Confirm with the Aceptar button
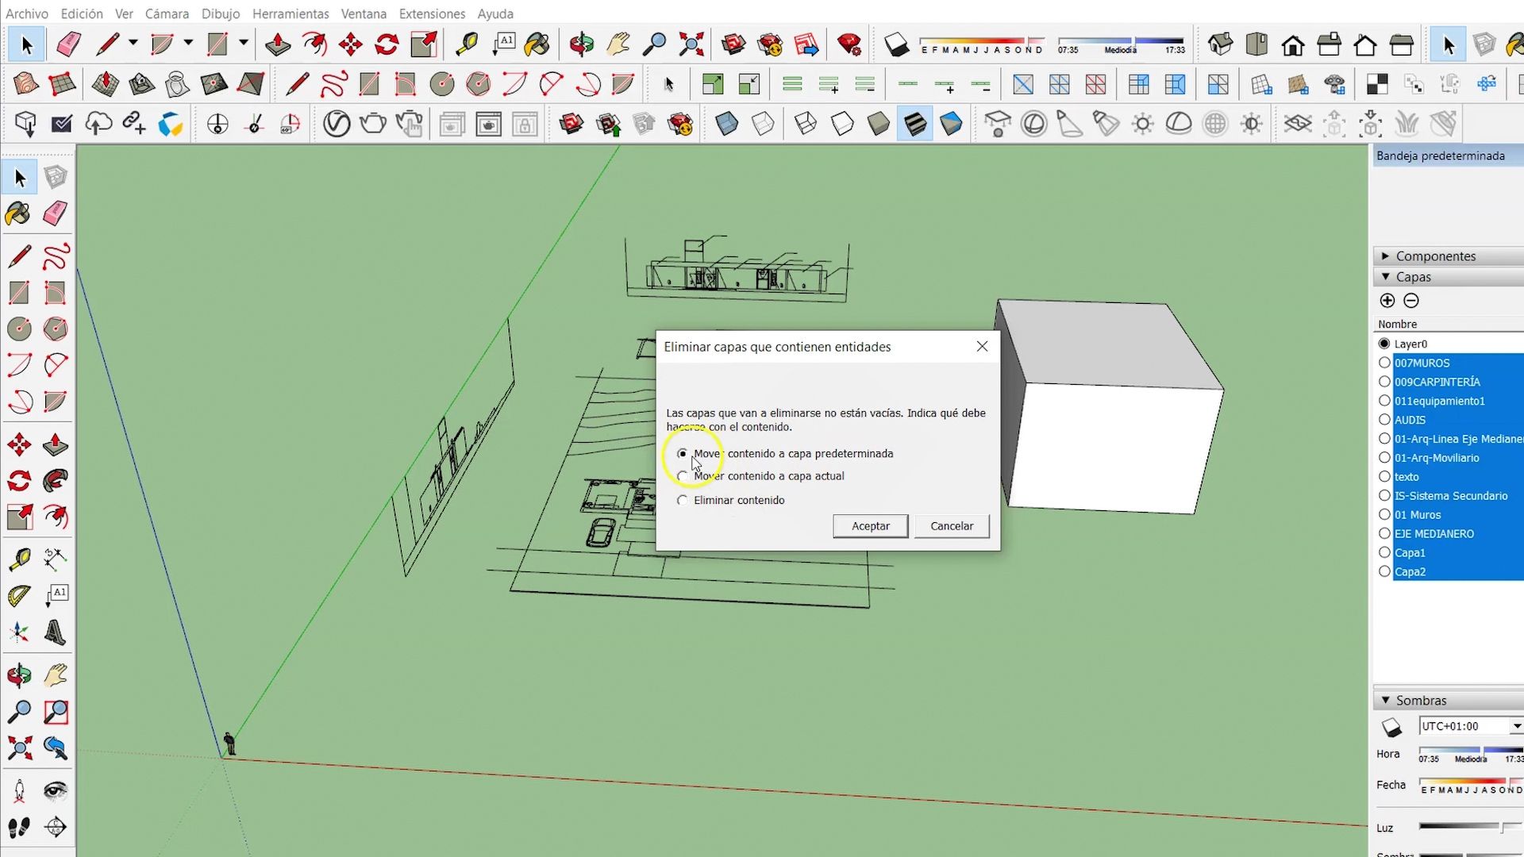 870,525
